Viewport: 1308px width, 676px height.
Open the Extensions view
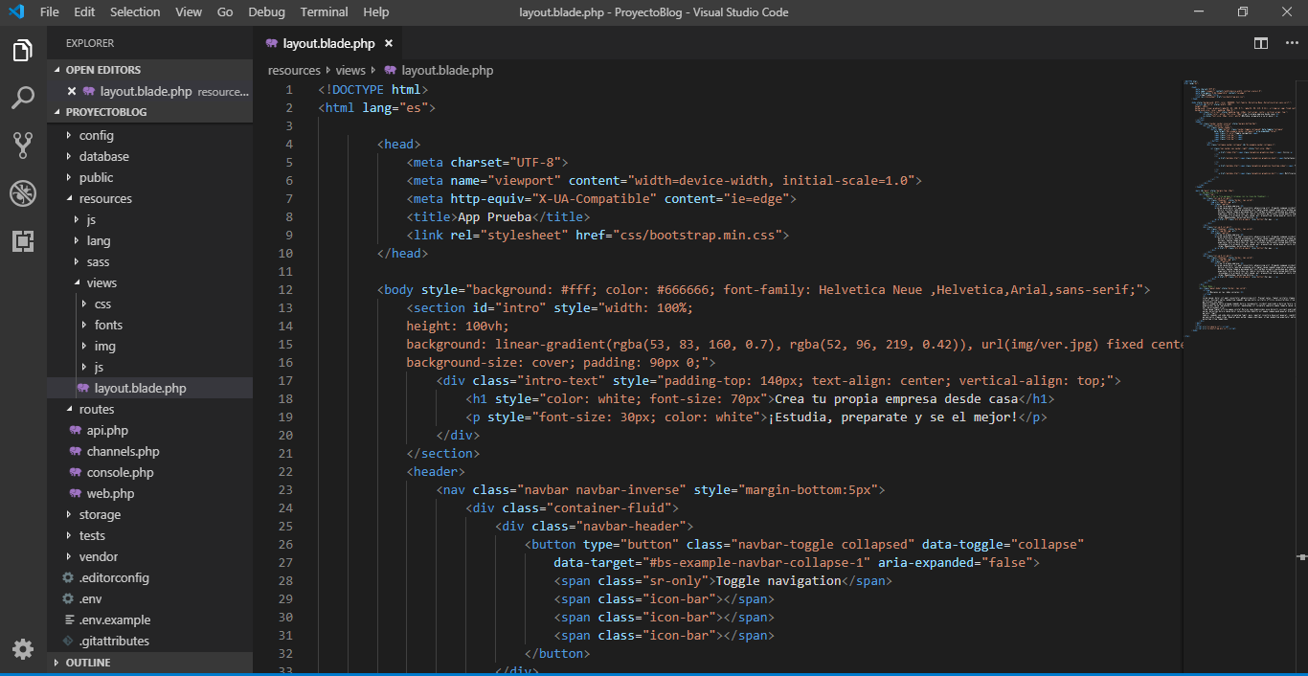pos(23,241)
